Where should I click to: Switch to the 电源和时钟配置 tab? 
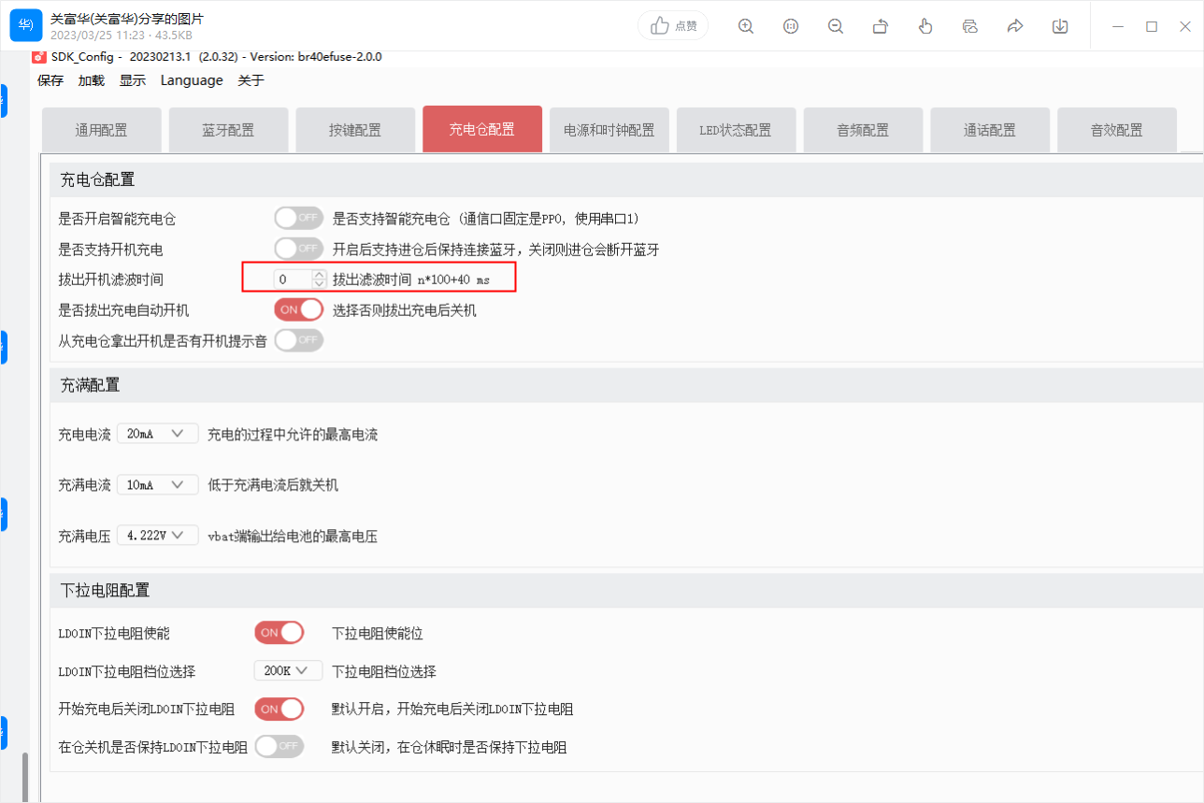pyautogui.click(x=609, y=129)
